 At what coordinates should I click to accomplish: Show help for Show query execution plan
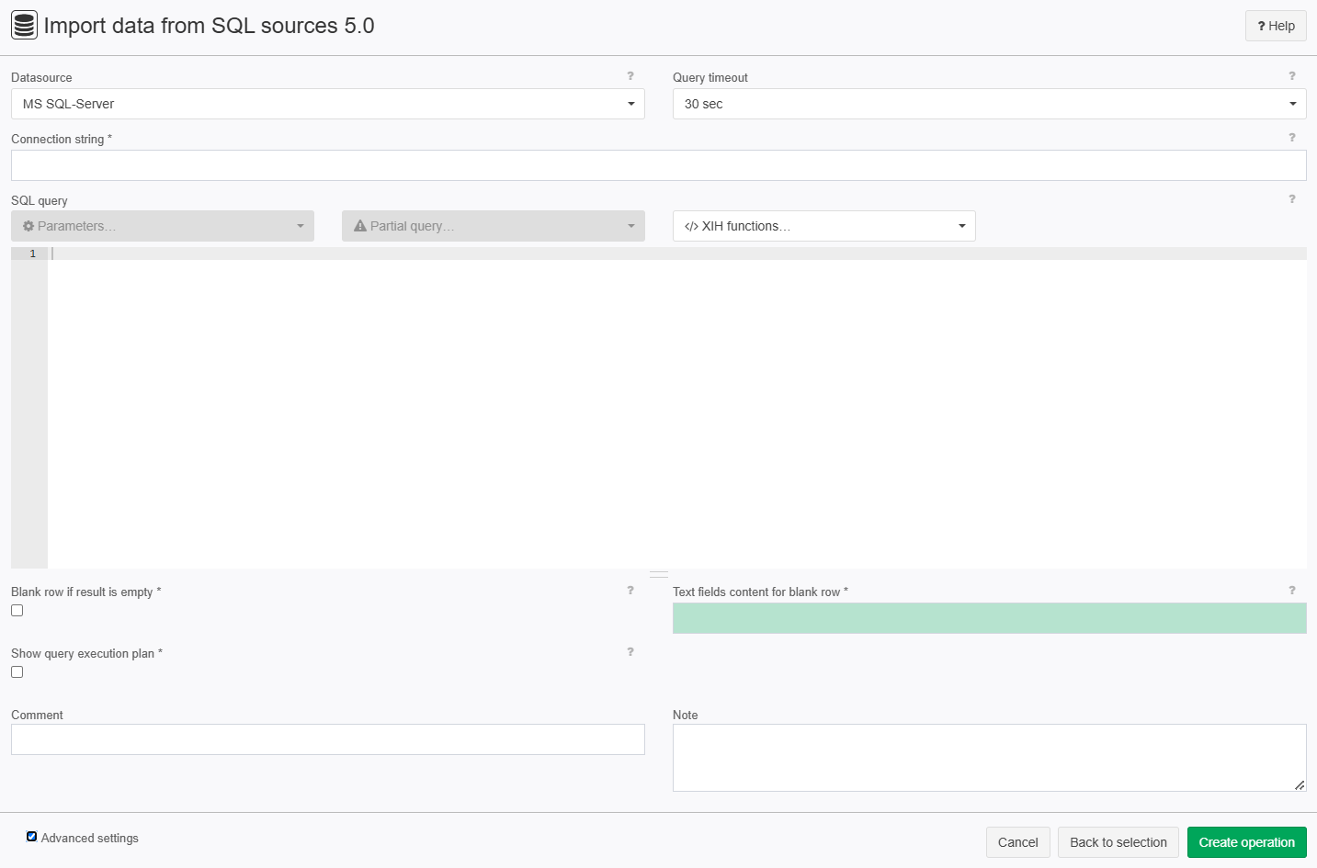[630, 652]
